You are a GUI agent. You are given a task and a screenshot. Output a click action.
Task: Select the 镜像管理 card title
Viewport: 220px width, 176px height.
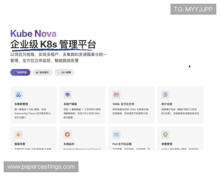pos(167,144)
